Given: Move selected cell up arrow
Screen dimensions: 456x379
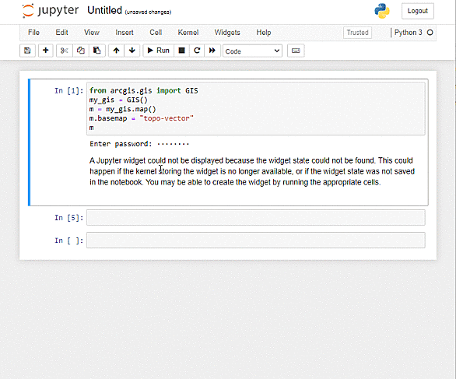Looking at the screenshot, I should point(116,51).
